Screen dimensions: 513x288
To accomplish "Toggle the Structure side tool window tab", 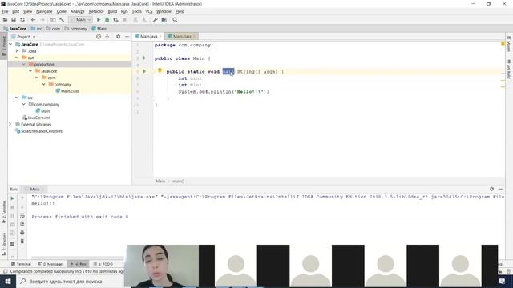I will point(4,244).
